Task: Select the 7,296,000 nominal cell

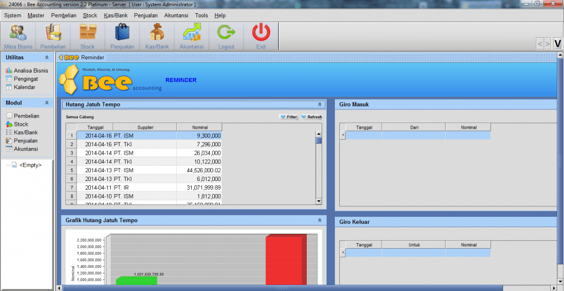Action: [x=199, y=145]
